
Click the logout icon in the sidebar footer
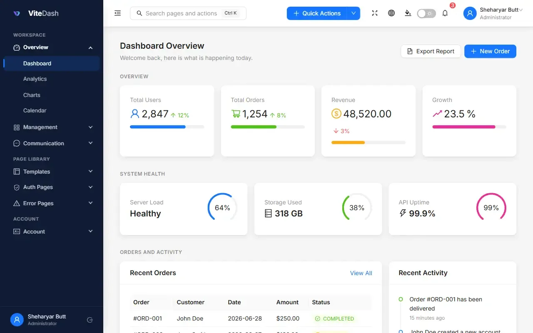90,320
